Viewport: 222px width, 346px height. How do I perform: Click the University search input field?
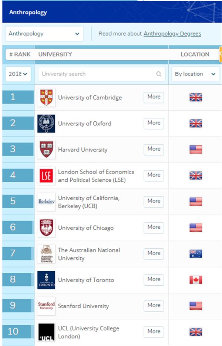(101, 74)
